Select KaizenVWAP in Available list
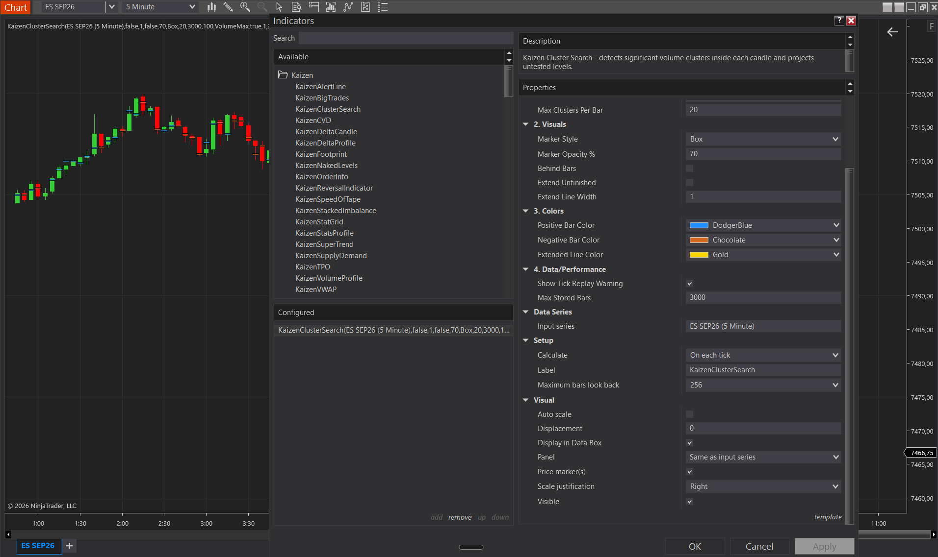 (x=316, y=290)
